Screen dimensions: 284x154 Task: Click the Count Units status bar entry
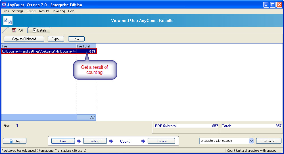click(252, 151)
